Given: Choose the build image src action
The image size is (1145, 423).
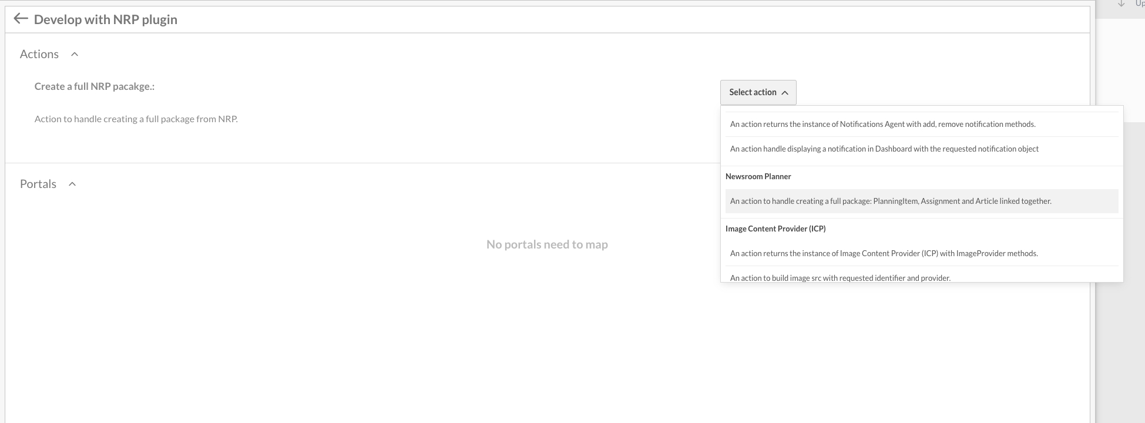Looking at the screenshot, I should [840, 277].
